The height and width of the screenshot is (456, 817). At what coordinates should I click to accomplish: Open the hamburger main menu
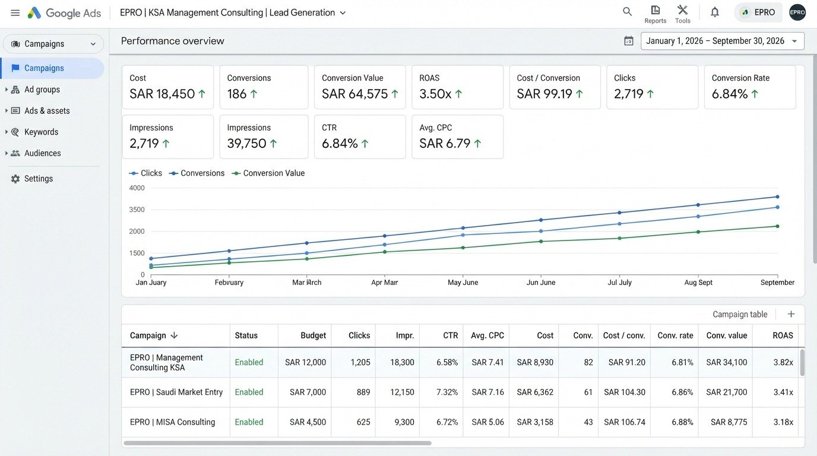pyautogui.click(x=15, y=12)
